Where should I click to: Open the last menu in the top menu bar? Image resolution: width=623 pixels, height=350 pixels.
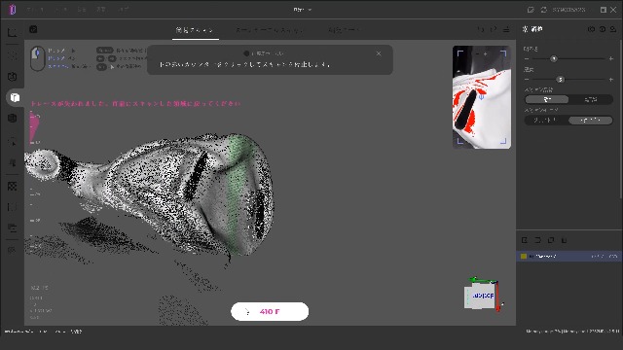[x=123, y=9]
